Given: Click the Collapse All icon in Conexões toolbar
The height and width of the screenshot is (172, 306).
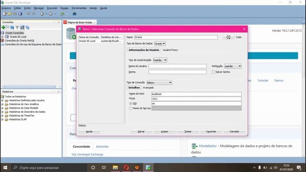Looking at the screenshot, I should click(27, 28).
